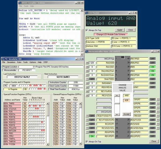Click the A button beside RA1/AN1
Screen dimensions: 161x149
(x=87, y=67)
